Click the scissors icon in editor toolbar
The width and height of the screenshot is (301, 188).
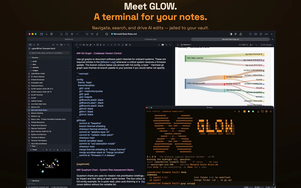[130, 45]
